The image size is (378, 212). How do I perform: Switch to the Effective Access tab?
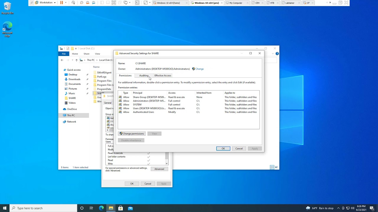(163, 76)
